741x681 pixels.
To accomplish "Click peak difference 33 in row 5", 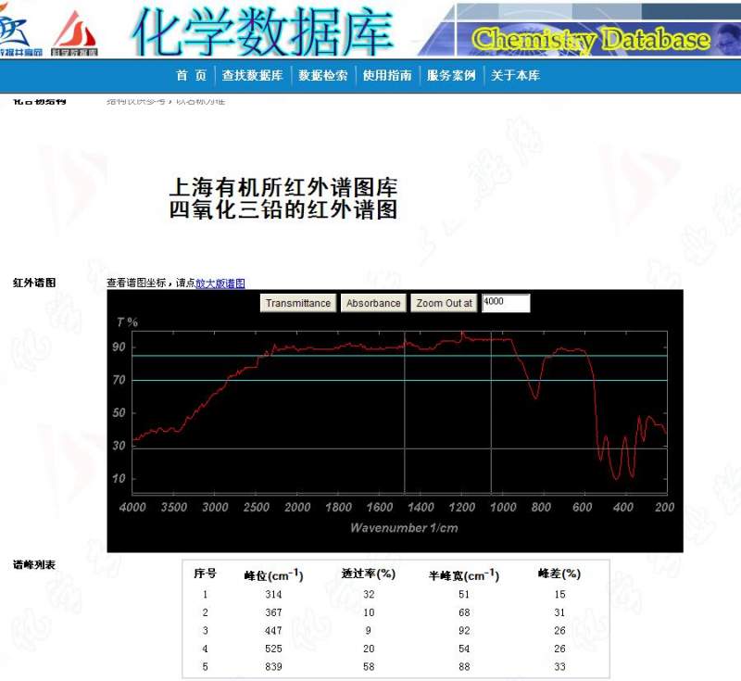I will pyautogui.click(x=559, y=666).
